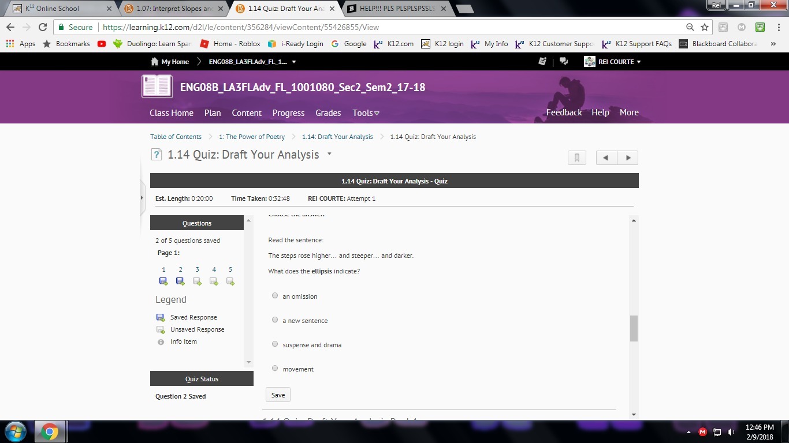
Task: Click the browser Forward arrow
Action: [26, 27]
